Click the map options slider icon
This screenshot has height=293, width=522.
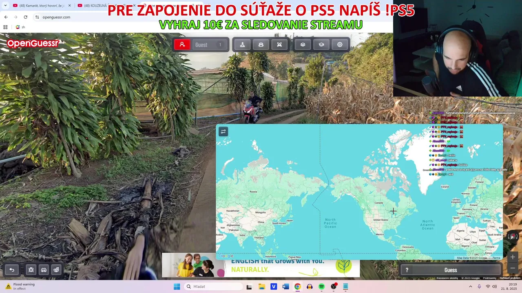coord(223,131)
